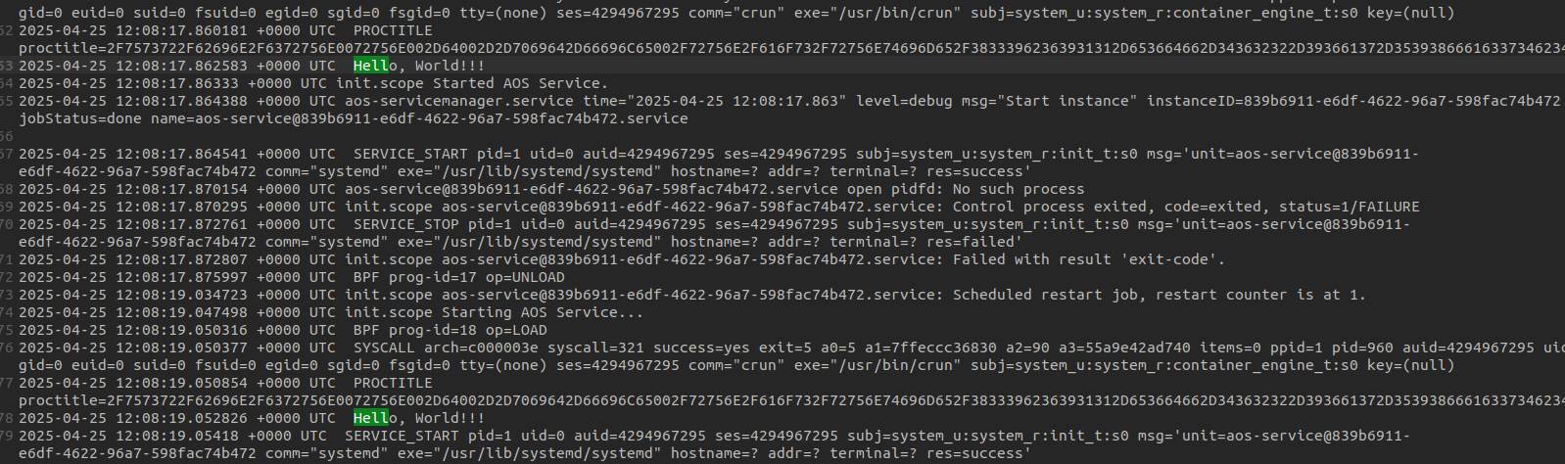Click the PROCTITLE keyword at 12:08:19.050854
1565x464 pixels.
point(393,383)
